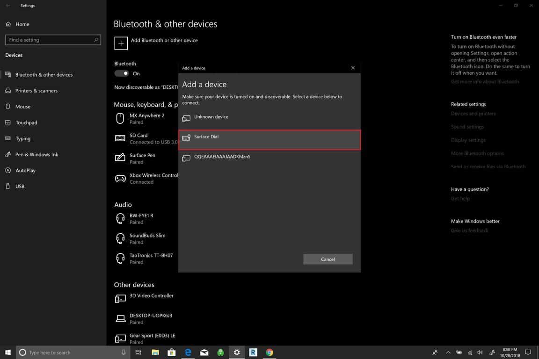Select the Xbox Wireless Controller gamepad icon
This screenshot has height=359, width=539.
pos(120,179)
